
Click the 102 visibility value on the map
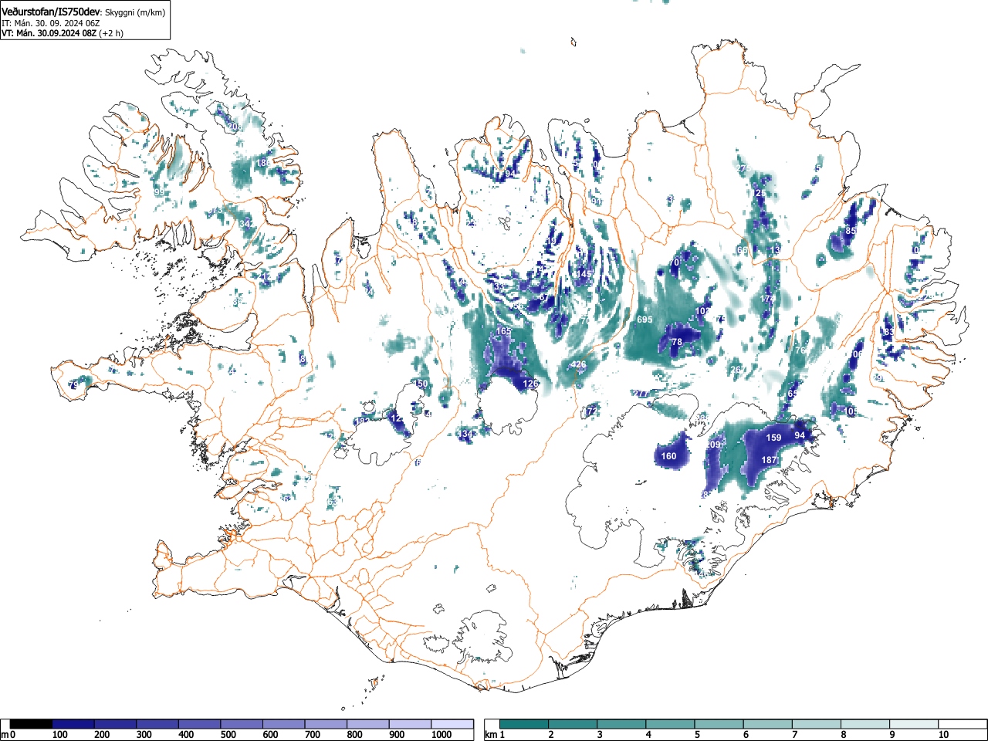coord(703,311)
